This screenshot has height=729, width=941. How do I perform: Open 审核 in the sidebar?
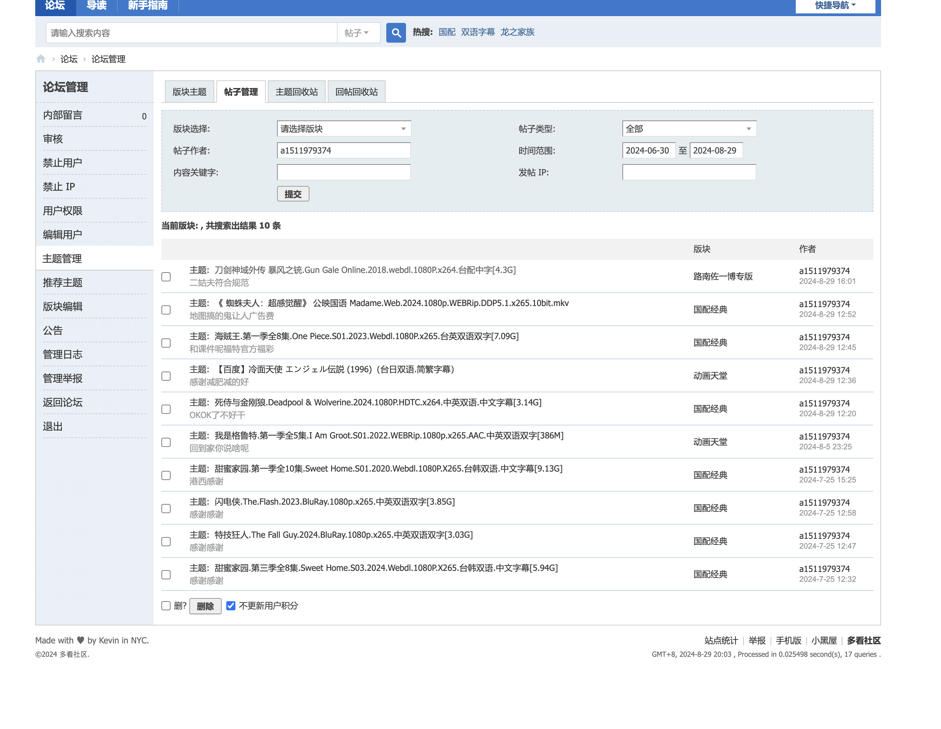pos(53,139)
